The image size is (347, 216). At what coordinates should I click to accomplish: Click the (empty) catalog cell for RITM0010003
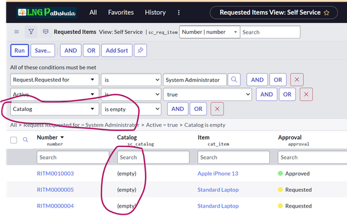[127, 173]
